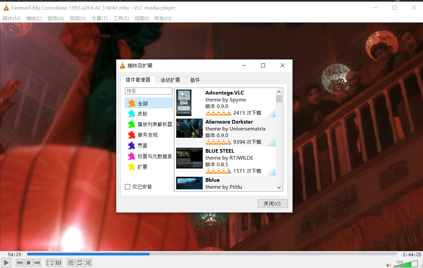
Task: Toggle fullscreen video mode
Action: click(50, 263)
